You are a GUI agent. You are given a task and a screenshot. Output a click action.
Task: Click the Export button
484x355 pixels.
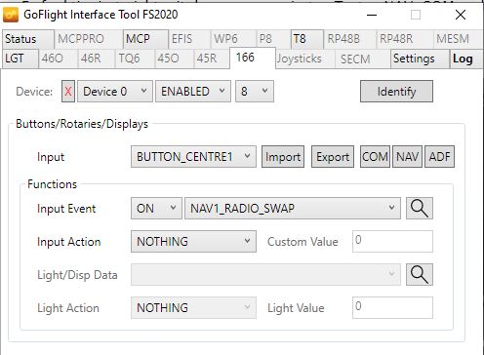point(333,157)
